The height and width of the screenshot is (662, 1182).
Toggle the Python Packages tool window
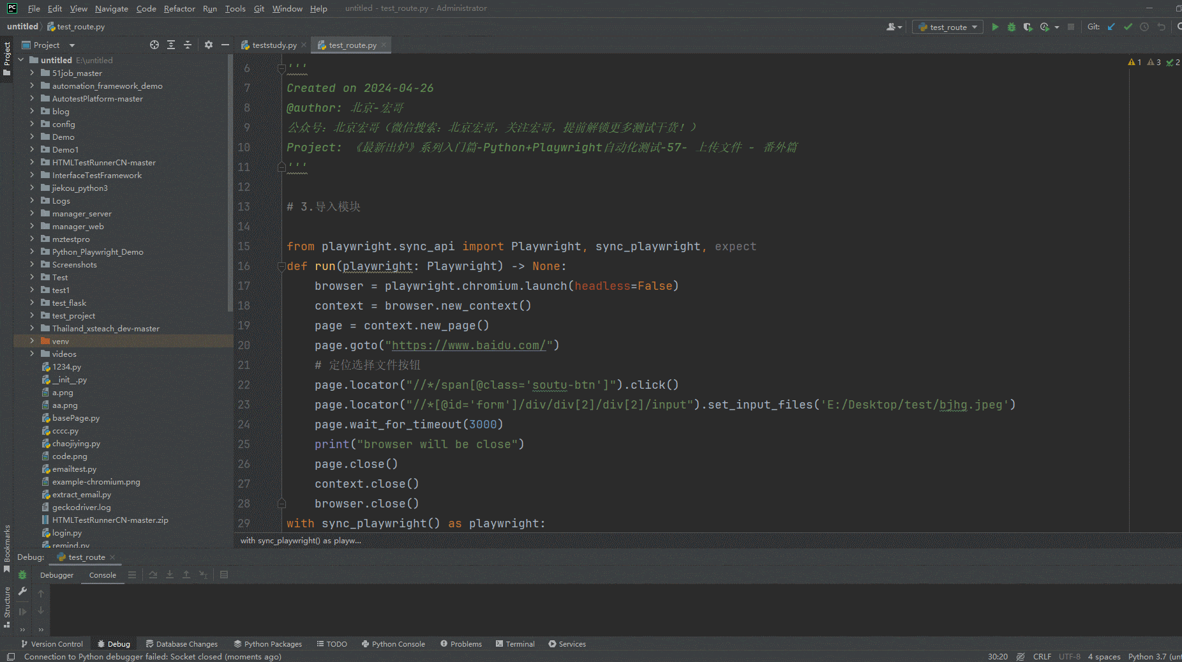268,644
